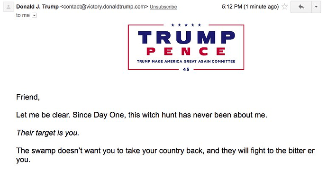This screenshot has width=327, height=171.
Task: Open the More options arrow beside Reply
Action: (316, 7)
